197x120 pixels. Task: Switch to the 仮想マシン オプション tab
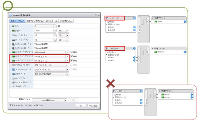click(35, 21)
